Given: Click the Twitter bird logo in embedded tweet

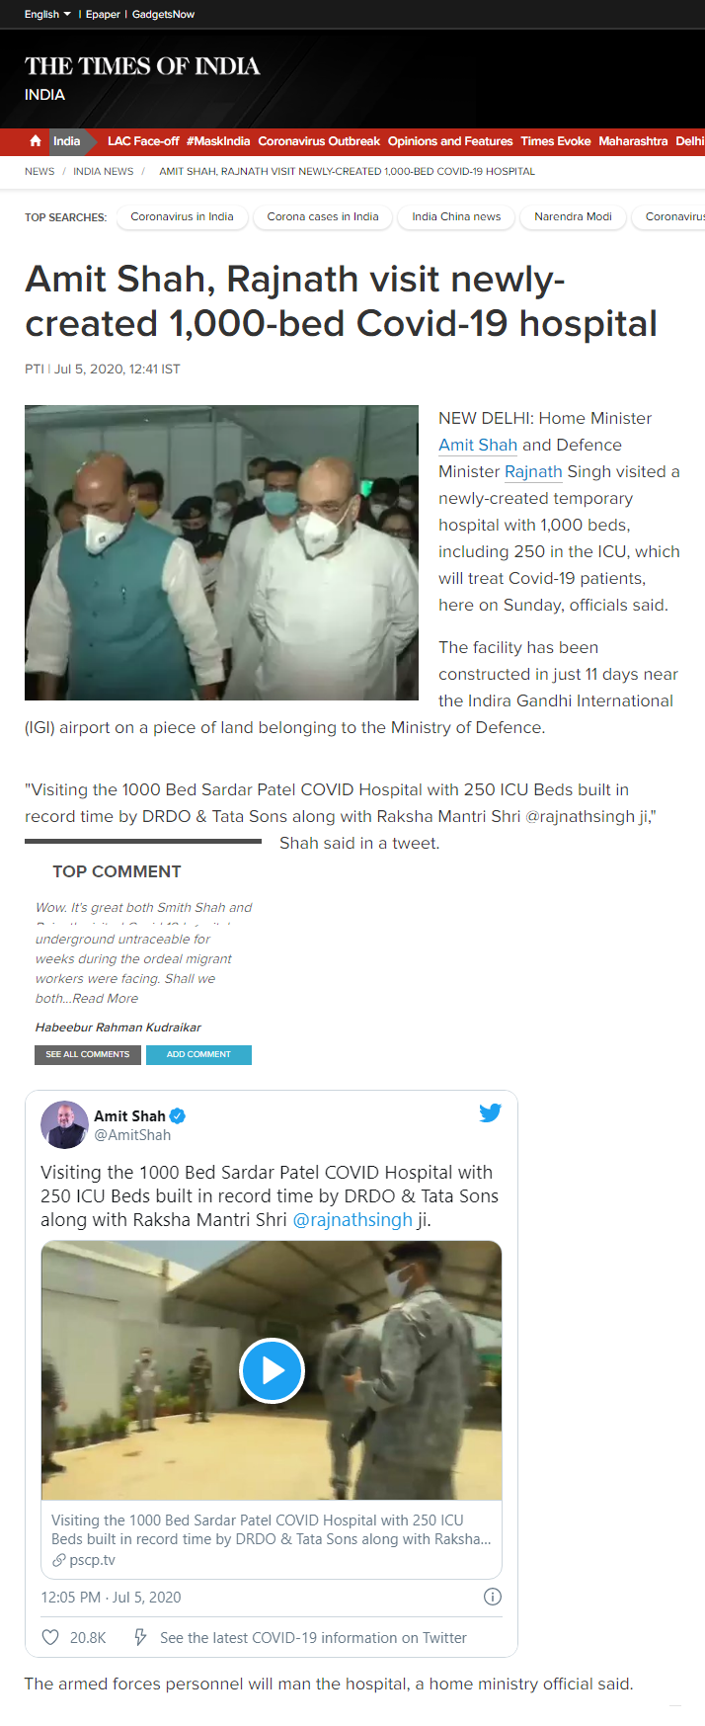Looking at the screenshot, I should click(x=490, y=1112).
